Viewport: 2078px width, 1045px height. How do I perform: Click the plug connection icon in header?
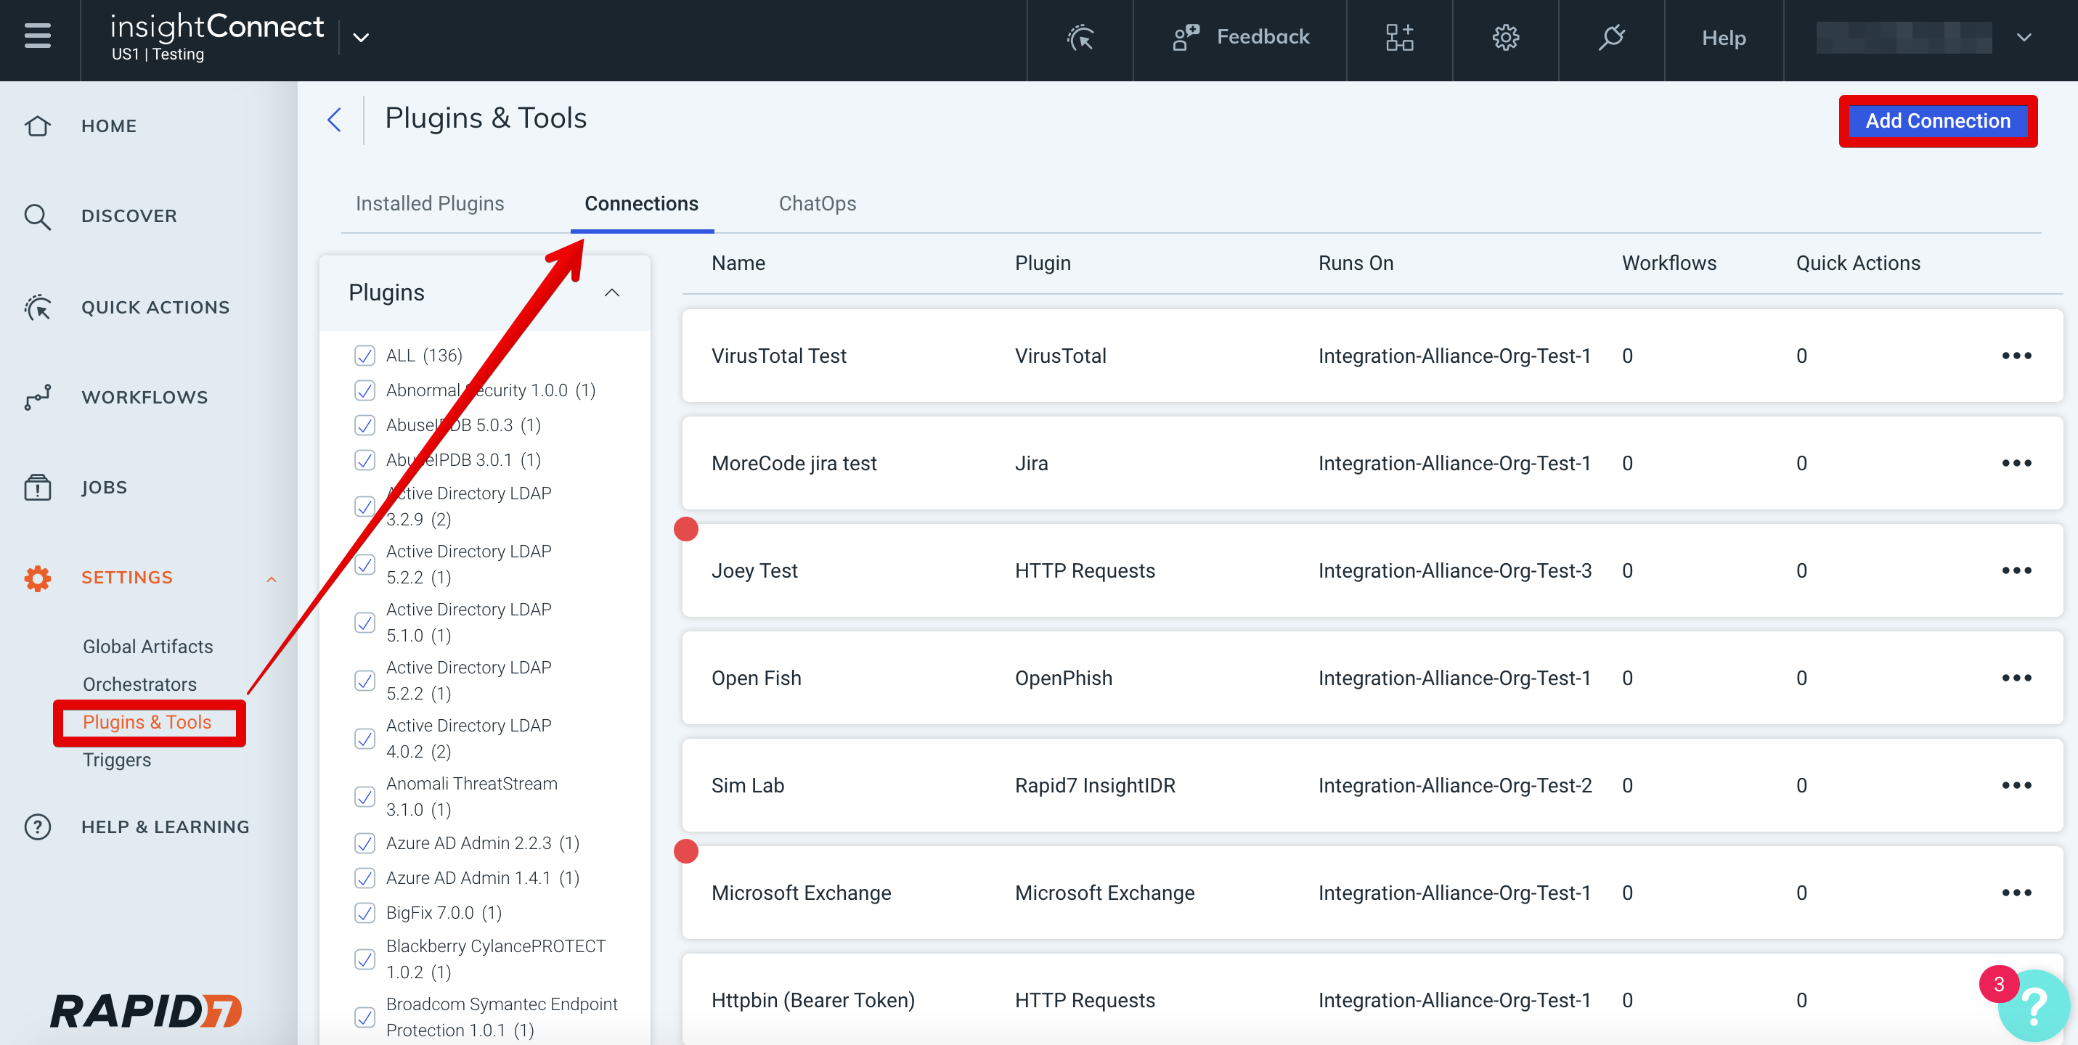click(1611, 37)
